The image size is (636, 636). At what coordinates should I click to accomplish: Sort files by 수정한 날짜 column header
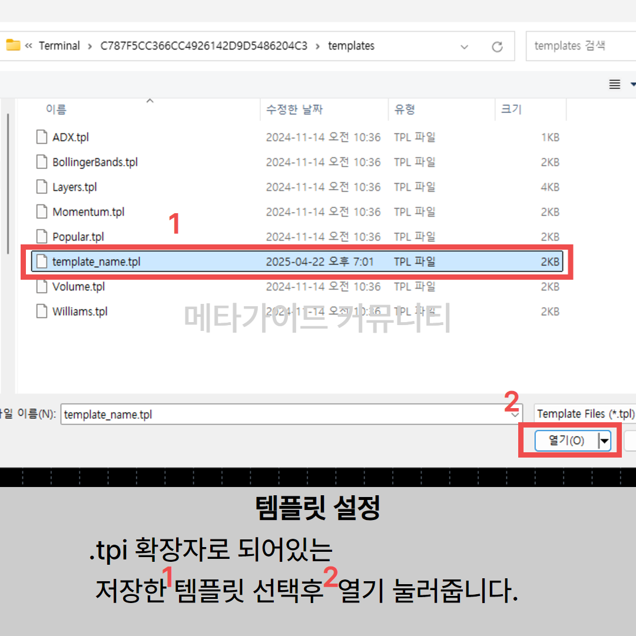point(294,110)
